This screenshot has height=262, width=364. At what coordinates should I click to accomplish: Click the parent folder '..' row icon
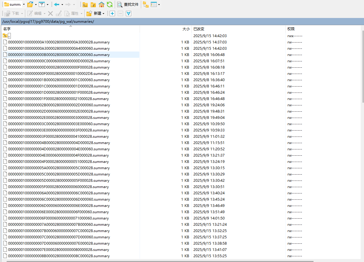point(5,36)
